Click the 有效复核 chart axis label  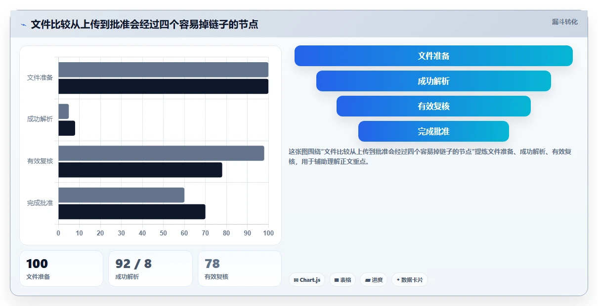pos(40,161)
